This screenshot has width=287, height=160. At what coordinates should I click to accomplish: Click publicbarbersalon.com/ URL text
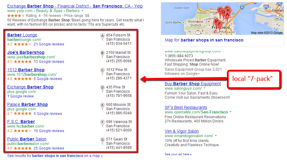coord(28,144)
